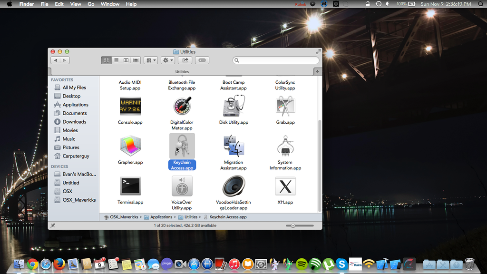The width and height of the screenshot is (487, 274).
Task: Select the Migration Assistant.app icon
Action: point(234,146)
